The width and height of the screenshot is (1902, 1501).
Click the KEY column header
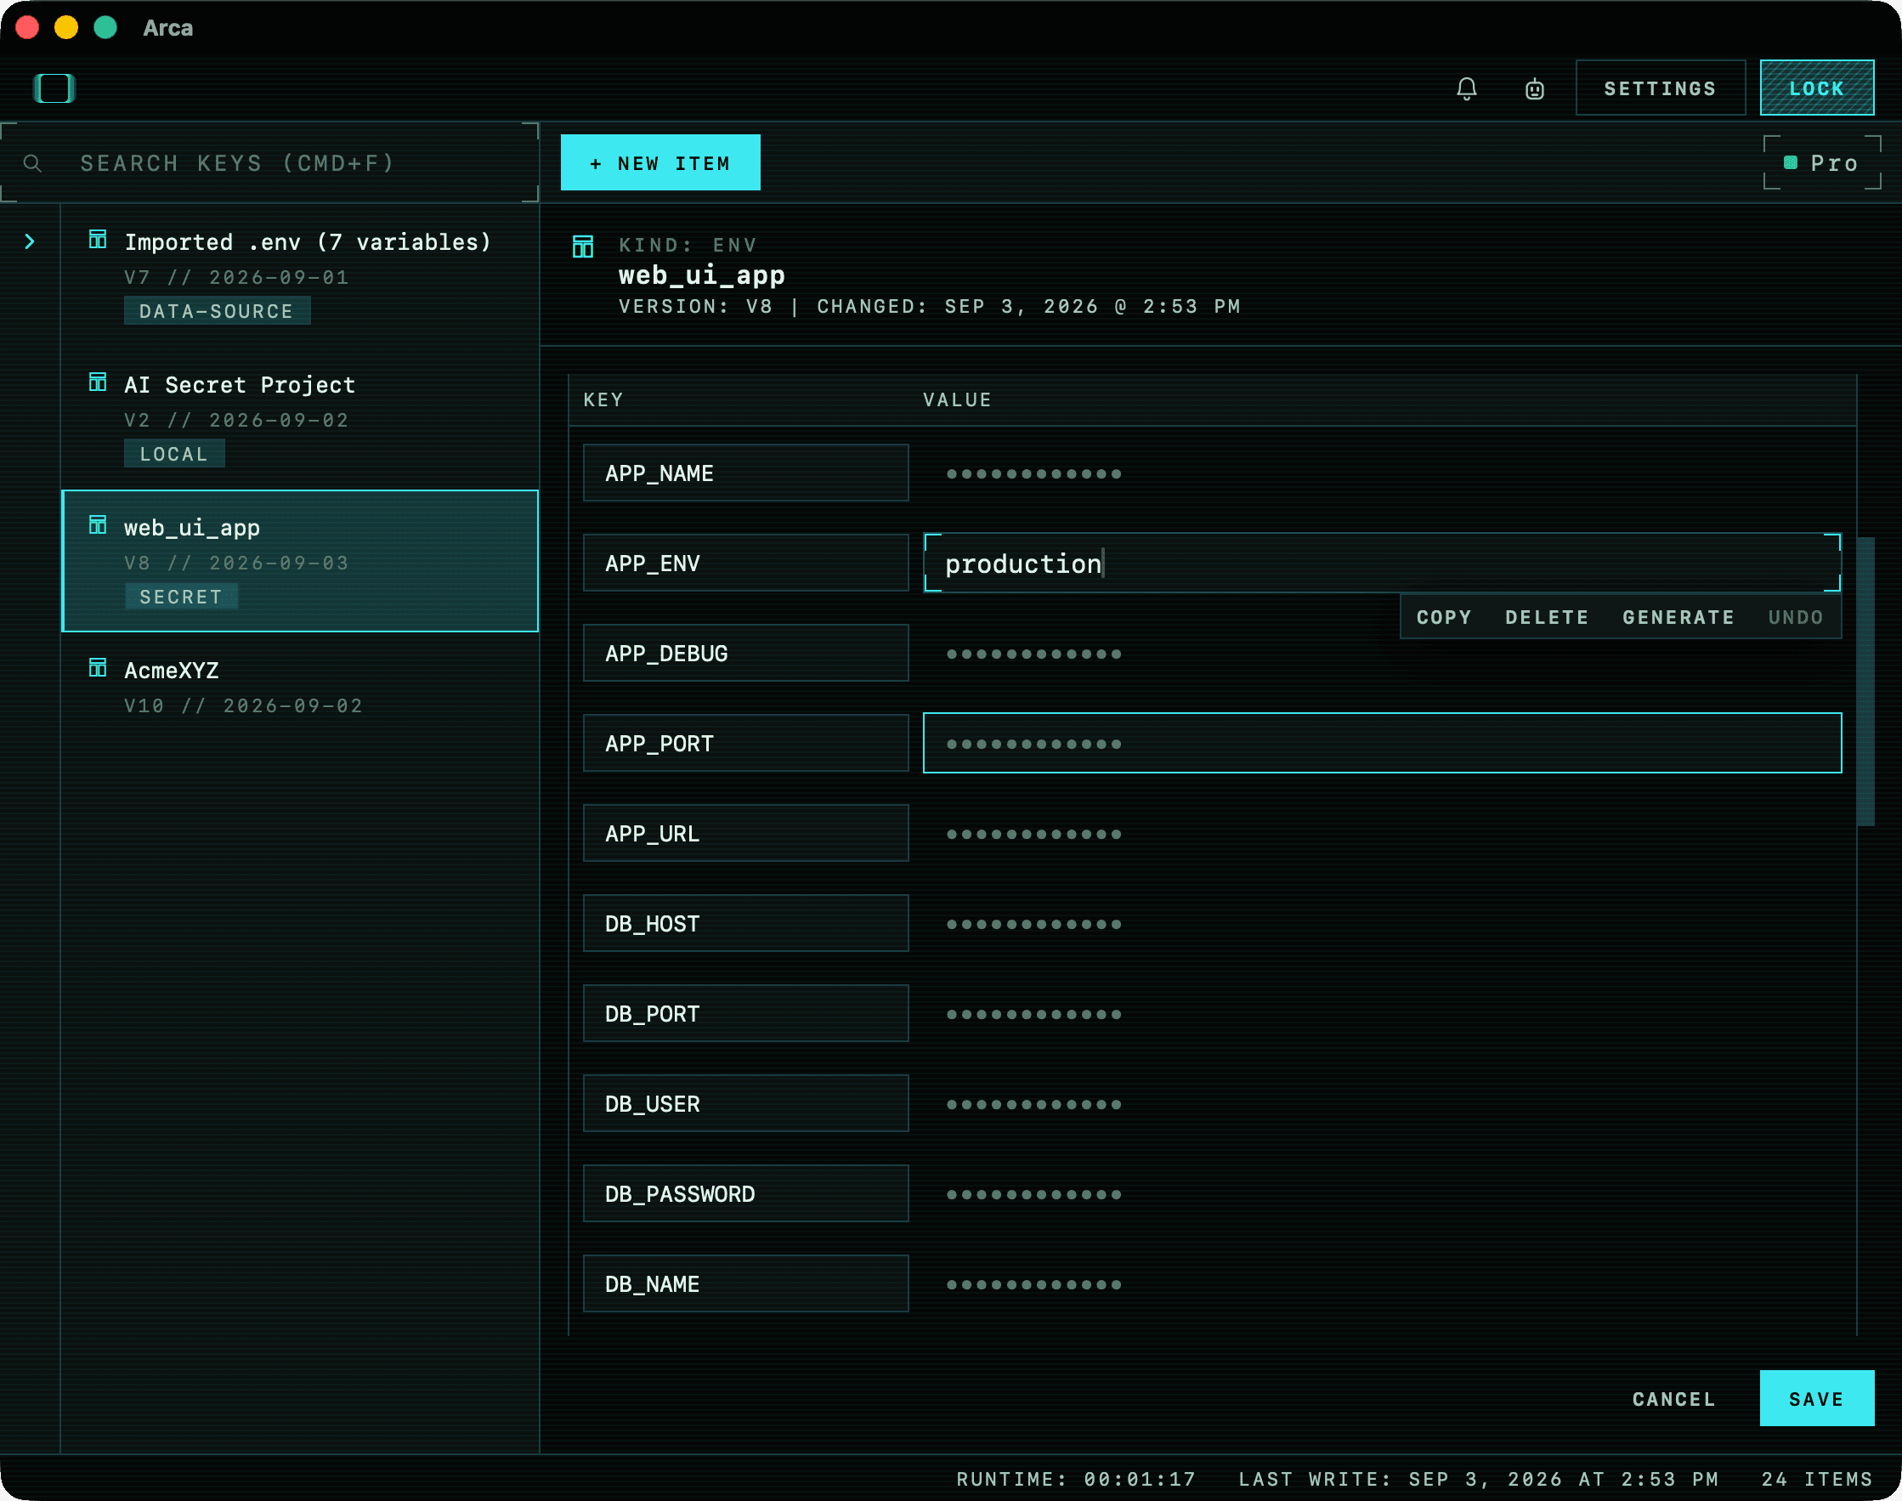point(603,399)
